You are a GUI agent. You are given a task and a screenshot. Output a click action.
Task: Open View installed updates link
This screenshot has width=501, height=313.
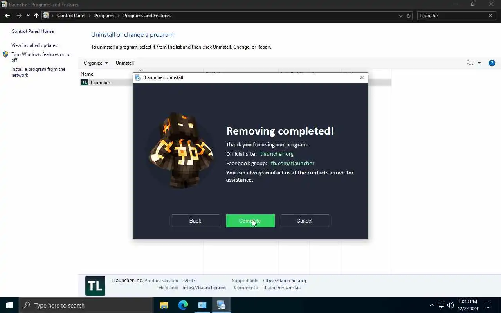pyautogui.click(x=34, y=45)
